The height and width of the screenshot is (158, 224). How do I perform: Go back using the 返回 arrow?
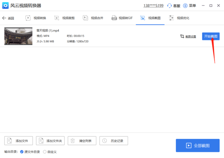coord(8,18)
